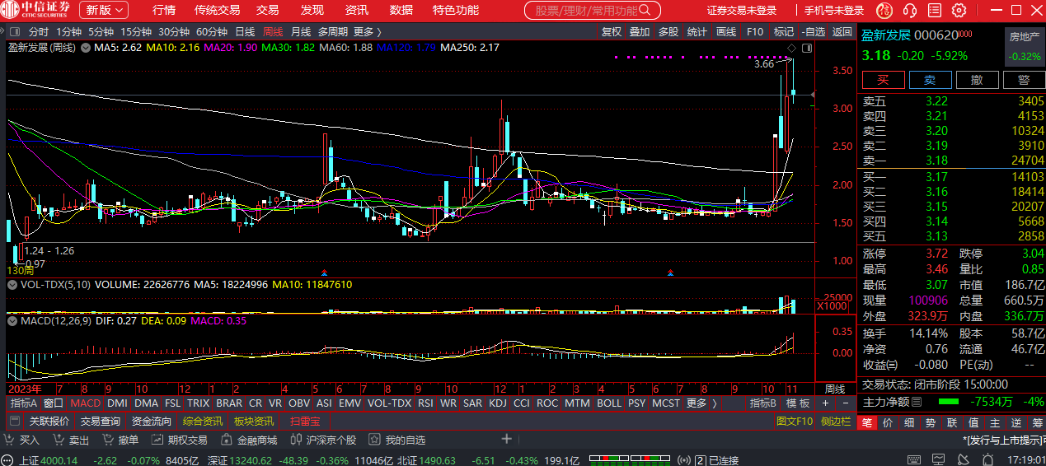
Task: Click the 股票/理财/常用功能 search field
Action: (592, 11)
